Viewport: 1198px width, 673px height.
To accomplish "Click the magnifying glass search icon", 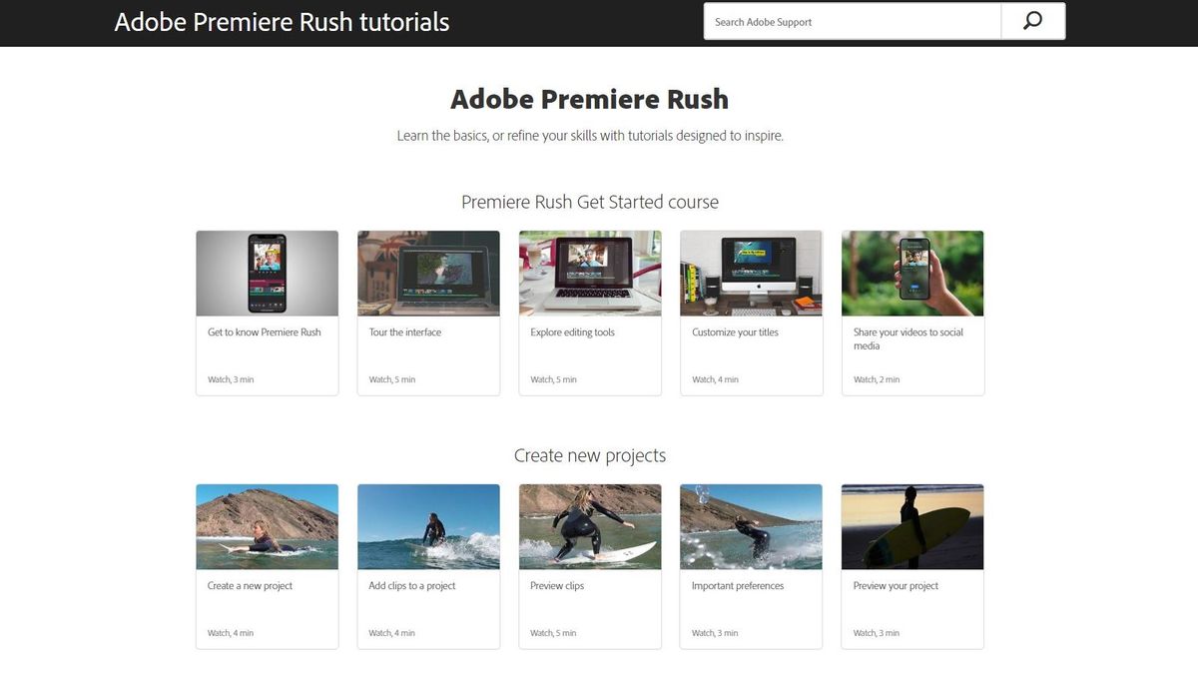I will pos(1032,21).
